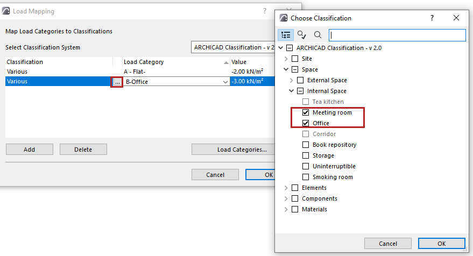Check the greyed Corridor checkbox
This screenshot has height=256, width=473.
[x=306, y=134]
